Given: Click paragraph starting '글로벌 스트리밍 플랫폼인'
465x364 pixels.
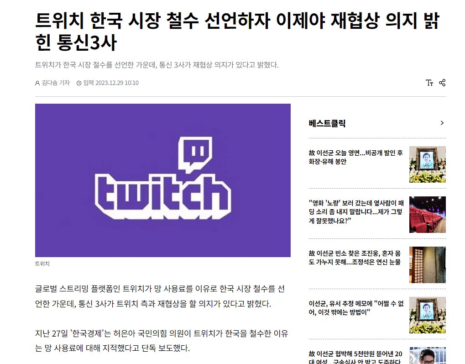Looking at the screenshot, I should click(x=160, y=296).
